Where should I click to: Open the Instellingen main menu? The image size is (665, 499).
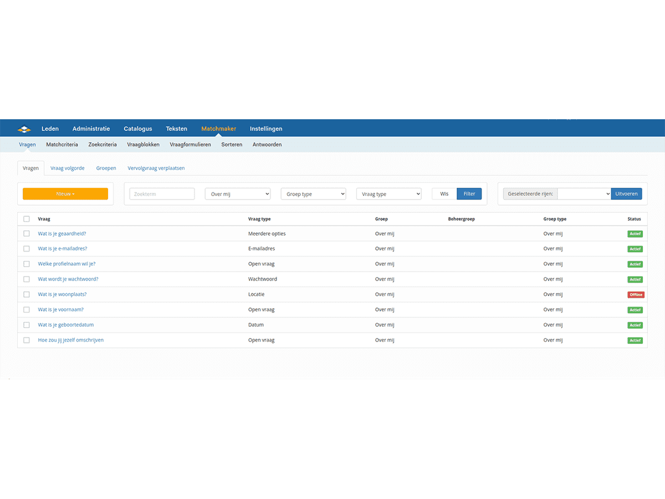pos(266,129)
